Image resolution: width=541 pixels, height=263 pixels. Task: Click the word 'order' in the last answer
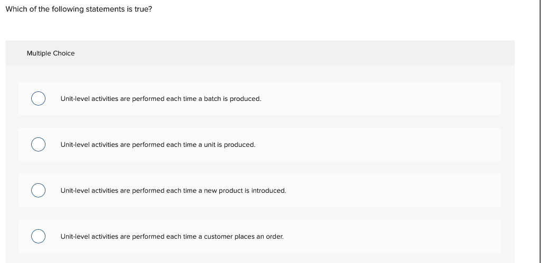[x=275, y=237]
